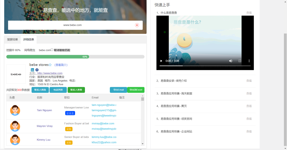The height and width of the screenshot is (150, 287).
Task: Click the video progress seek bar
Action: tap(205, 66)
